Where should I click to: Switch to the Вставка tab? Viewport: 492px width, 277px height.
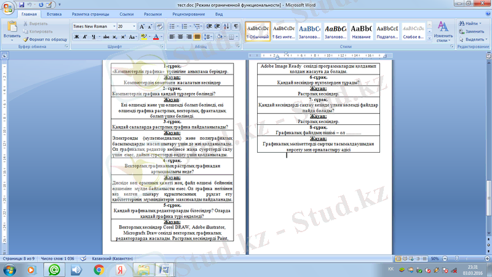54,13
